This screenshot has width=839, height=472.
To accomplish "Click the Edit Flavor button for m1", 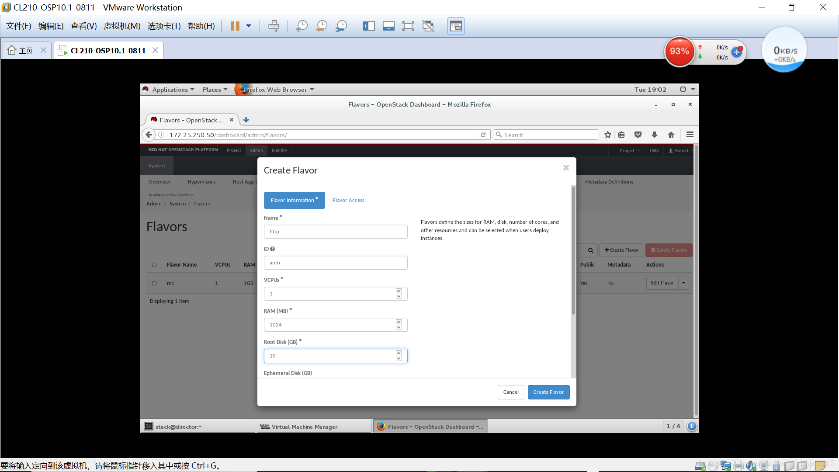I will 662,283.
